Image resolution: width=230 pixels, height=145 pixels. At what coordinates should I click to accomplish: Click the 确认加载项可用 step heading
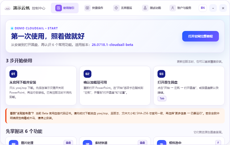tap(95, 82)
